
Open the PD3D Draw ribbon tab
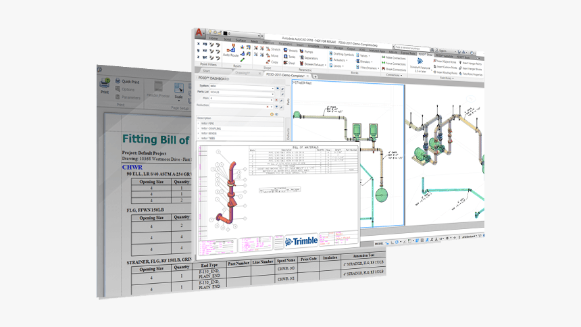click(425, 55)
